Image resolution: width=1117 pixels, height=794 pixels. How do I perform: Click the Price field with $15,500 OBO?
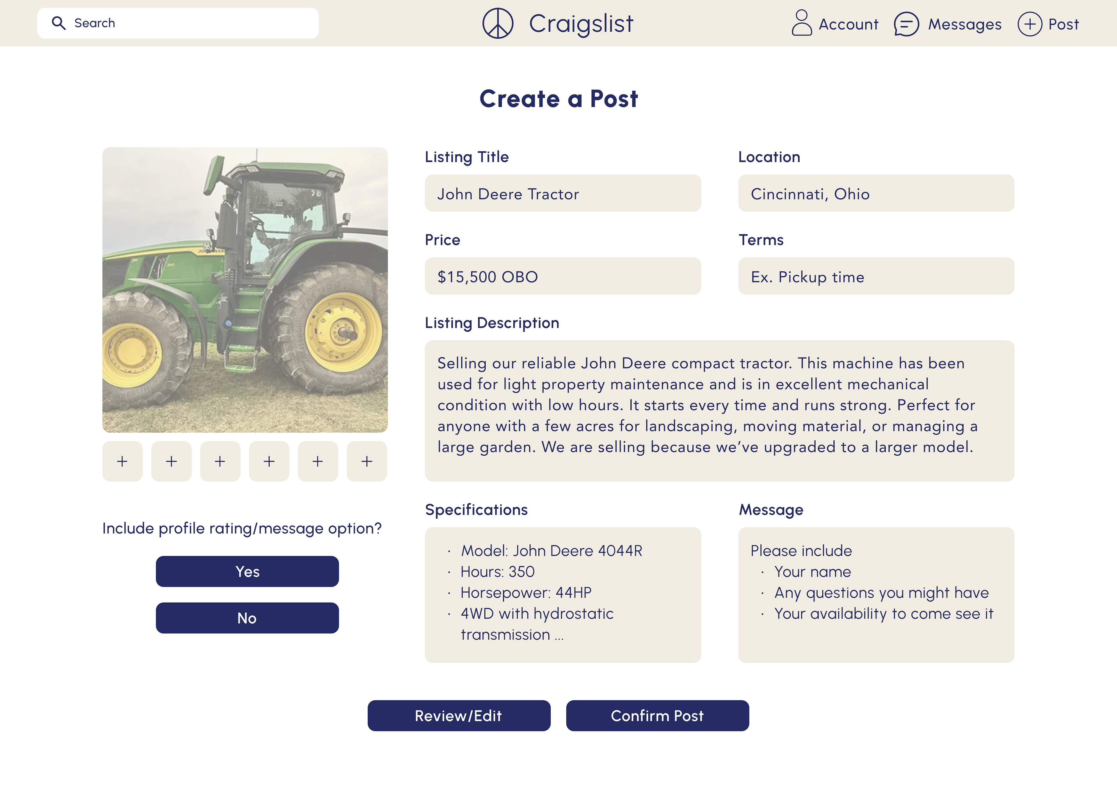562,276
